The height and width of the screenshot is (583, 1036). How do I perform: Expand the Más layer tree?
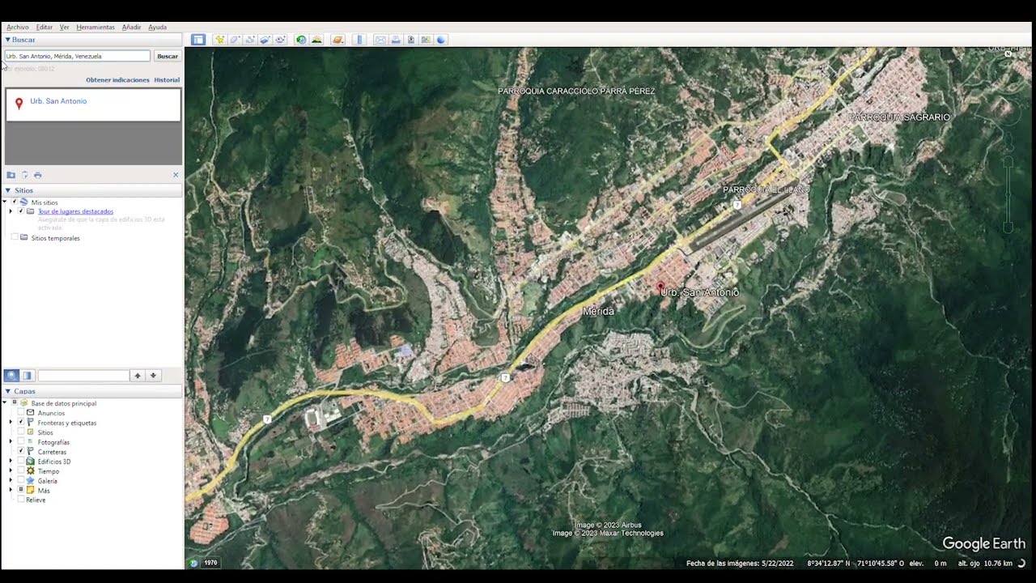click(x=11, y=491)
